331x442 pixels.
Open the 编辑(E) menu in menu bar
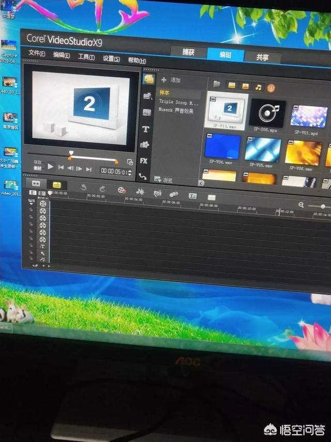[x=62, y=55]
